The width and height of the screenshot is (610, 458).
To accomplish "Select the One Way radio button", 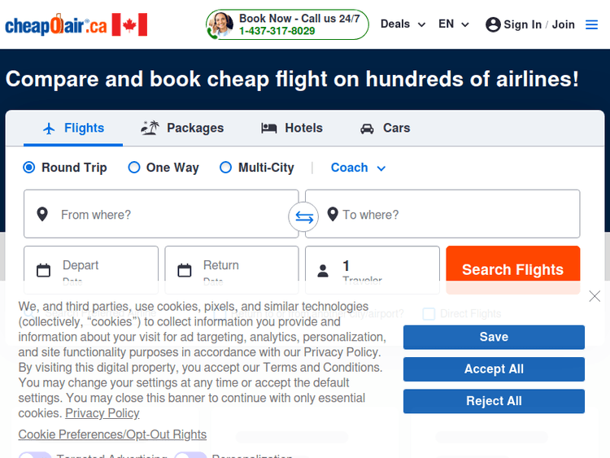I will point(134,168).
